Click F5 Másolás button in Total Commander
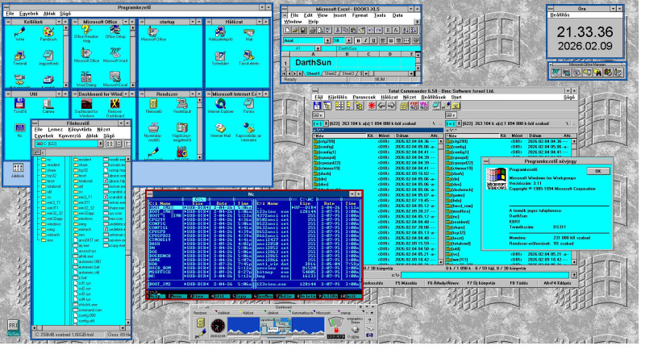 point(406,283)
